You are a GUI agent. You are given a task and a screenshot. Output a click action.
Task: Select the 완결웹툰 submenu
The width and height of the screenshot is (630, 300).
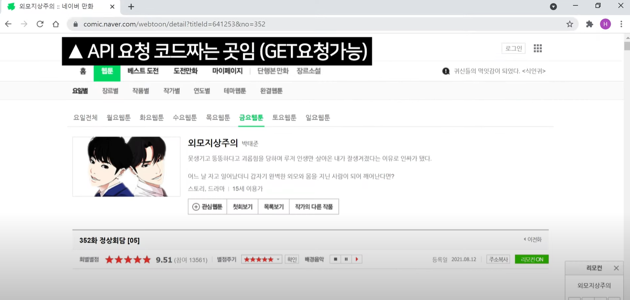point(271,91)
